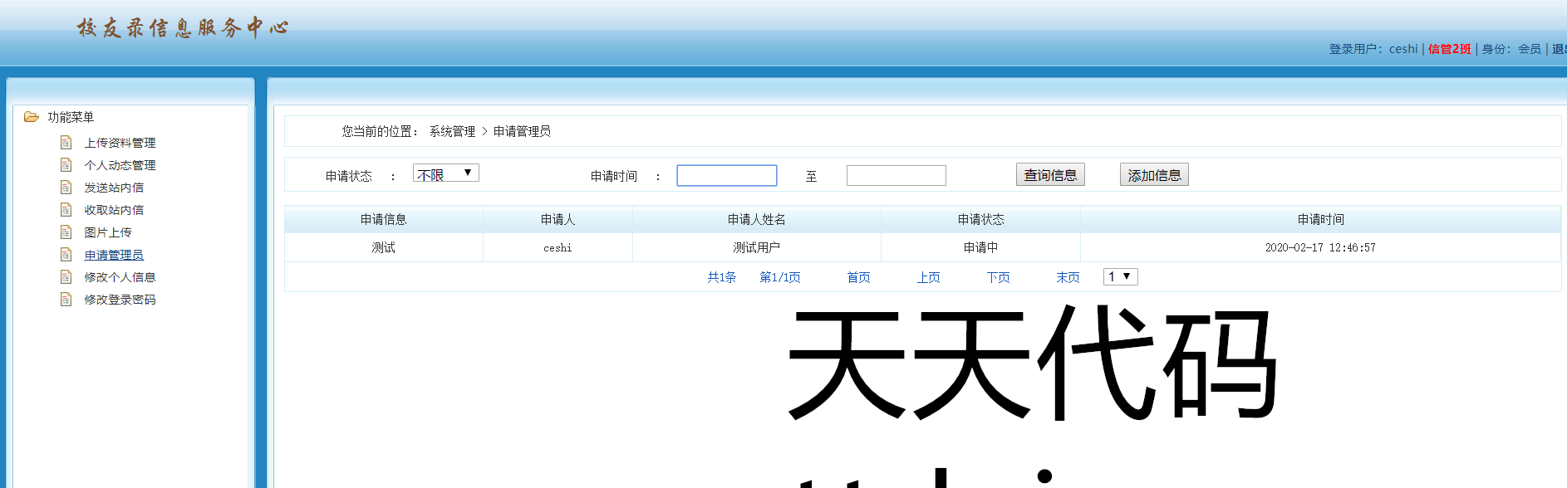The height and width of the screenshot is (488, 1567).
Task: Open 上传资料管理 menu item
Action: [x=120, y=143]
